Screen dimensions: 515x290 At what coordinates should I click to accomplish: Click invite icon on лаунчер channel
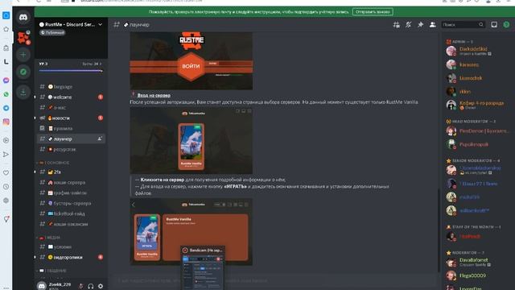pyautogui.click(x=100, y=139)
